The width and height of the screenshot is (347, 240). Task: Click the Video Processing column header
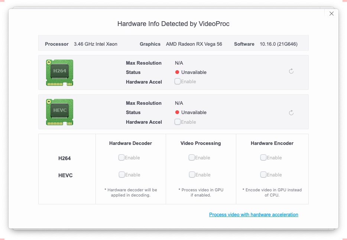click(x=201, y=143)
